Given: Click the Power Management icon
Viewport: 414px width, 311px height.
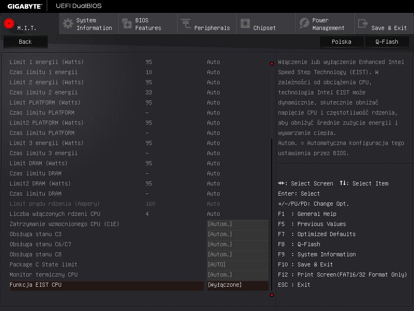Looking at the screenshot, I should (x=304, y=23).
